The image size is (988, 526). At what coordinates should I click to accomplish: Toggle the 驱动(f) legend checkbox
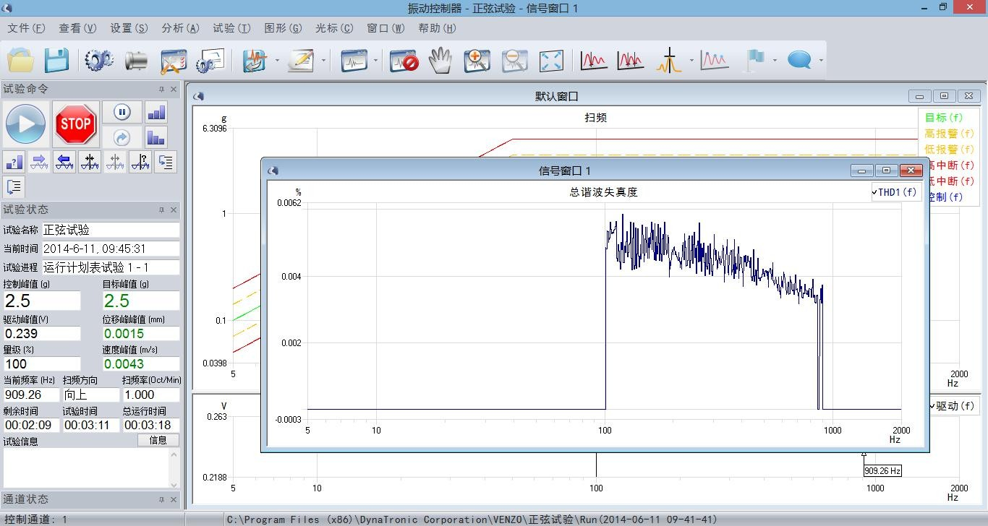pos(933,406)
